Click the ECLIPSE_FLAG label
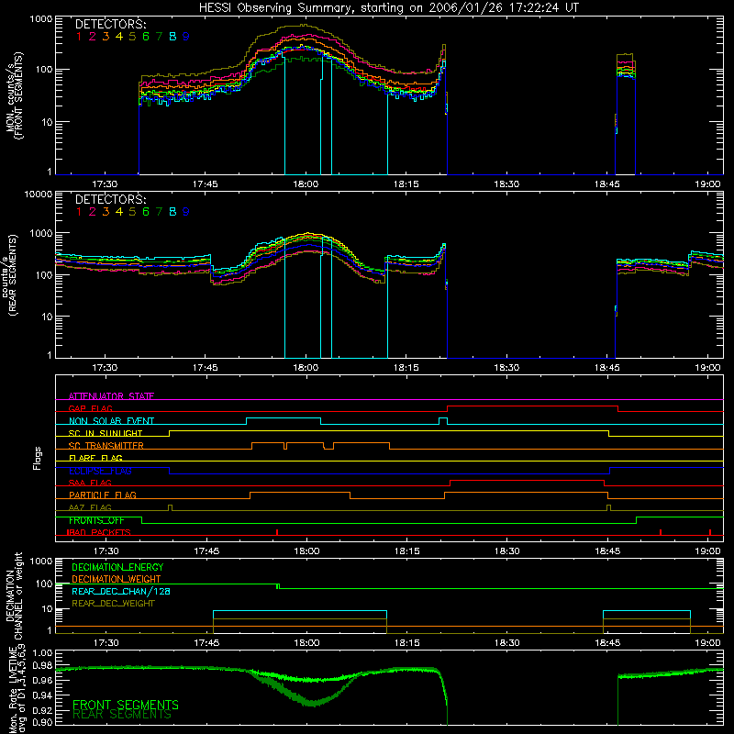 (x=100, y=471)
